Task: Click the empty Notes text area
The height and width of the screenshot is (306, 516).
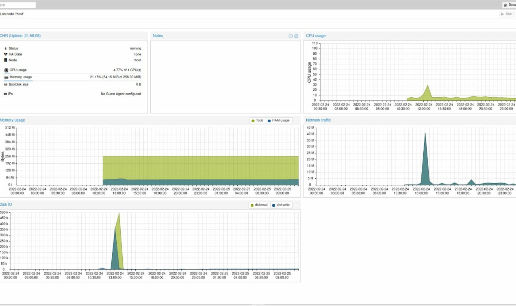Action: click(x=225, y=77)
